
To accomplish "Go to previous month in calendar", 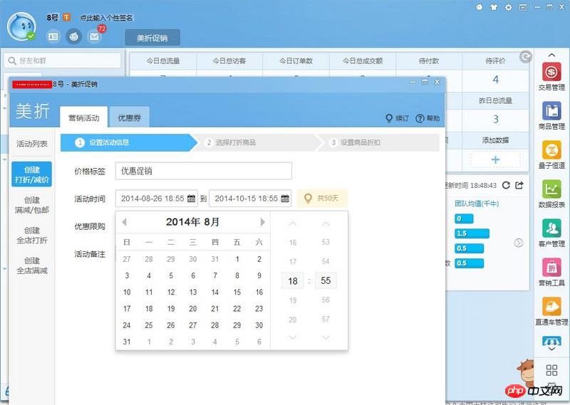I will (124, 222).
